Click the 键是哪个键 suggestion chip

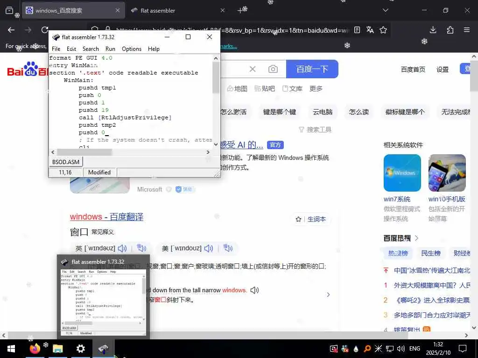[280, 112]
